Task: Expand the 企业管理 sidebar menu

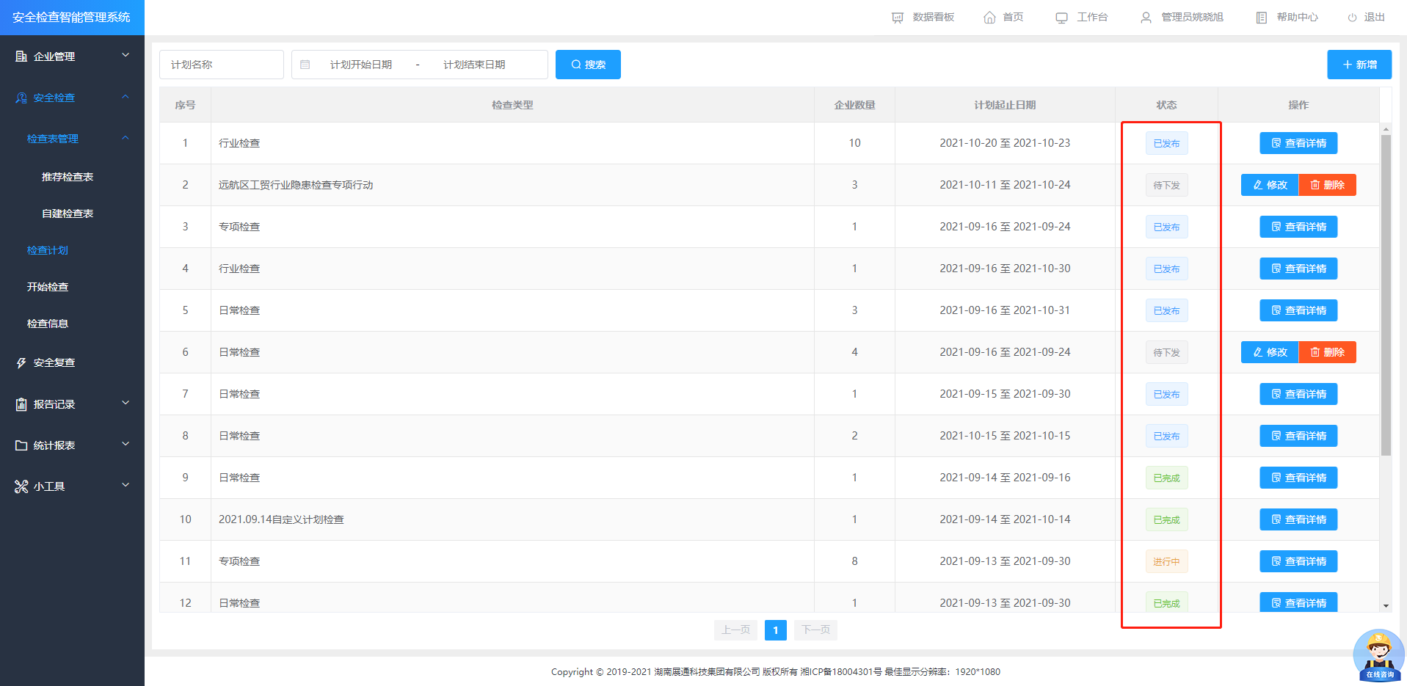Action: point(72,56)
